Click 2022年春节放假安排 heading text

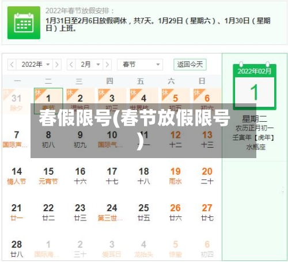[x=79, y=11]
